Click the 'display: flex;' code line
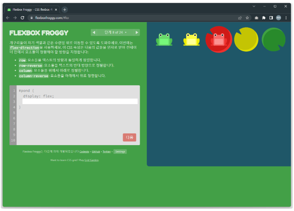This screenshot has width=294, height=211. pyautogui.click(x=38, y=96)
